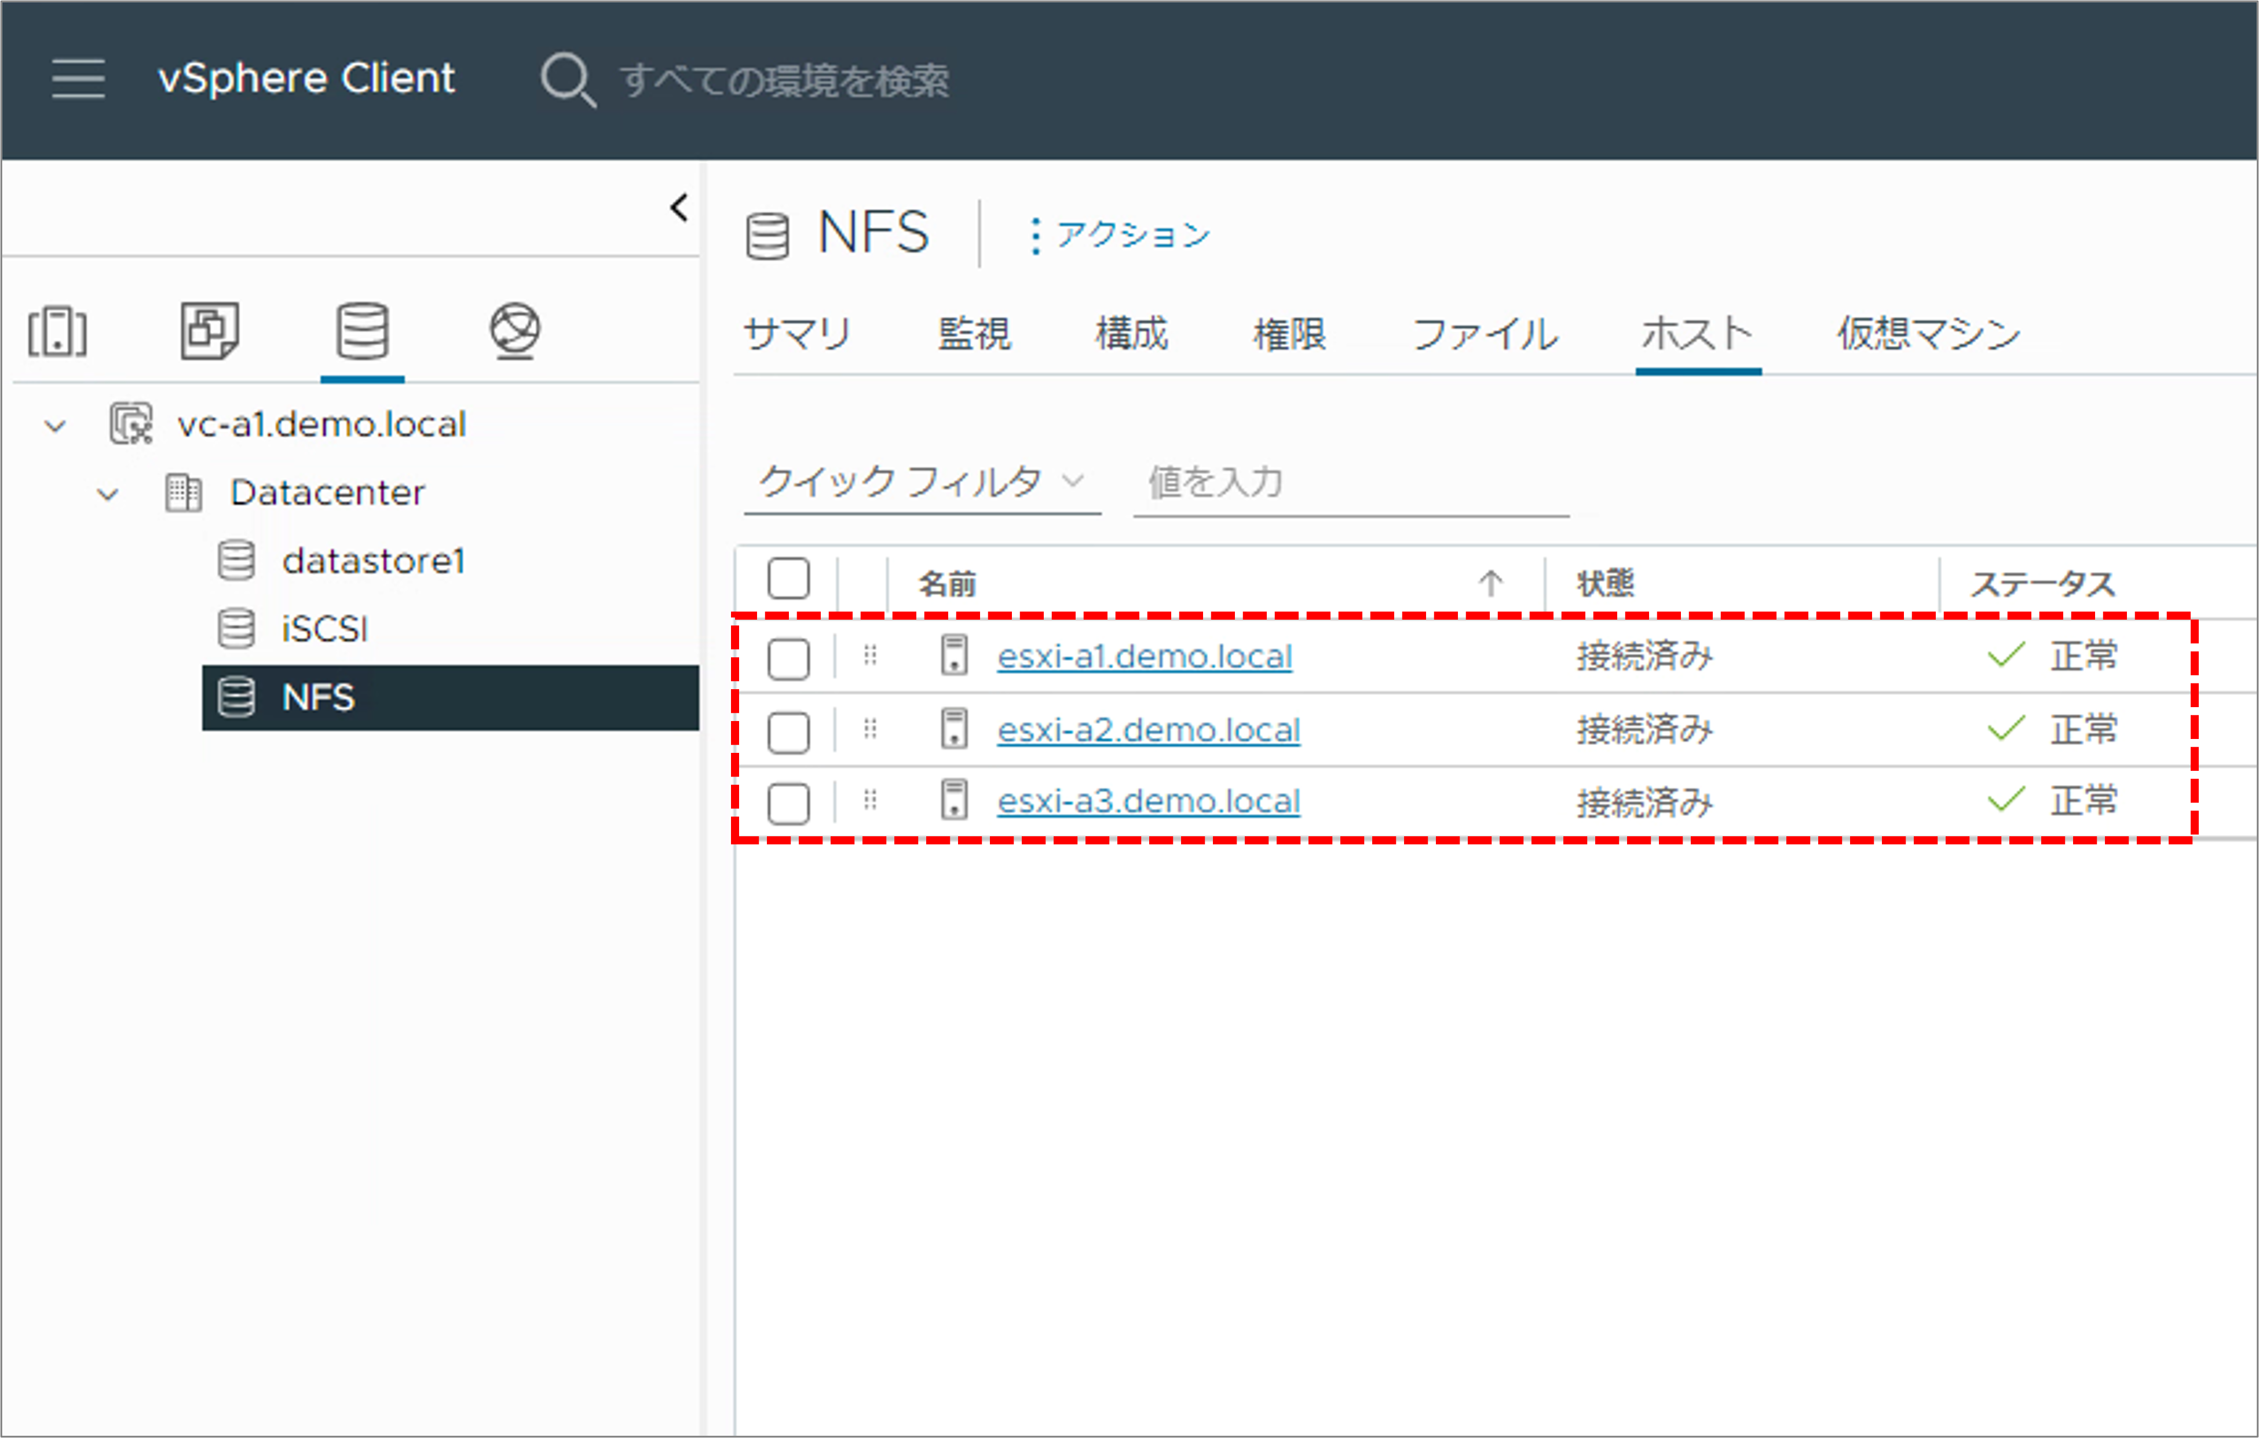Open the サマリ tab
Screen dimensions: 2259x1438
(796, 334)
